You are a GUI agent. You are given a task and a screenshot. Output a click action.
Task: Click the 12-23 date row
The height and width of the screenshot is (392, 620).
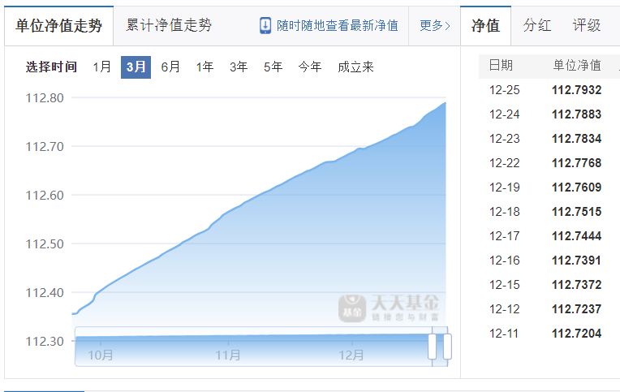point(504,139)
